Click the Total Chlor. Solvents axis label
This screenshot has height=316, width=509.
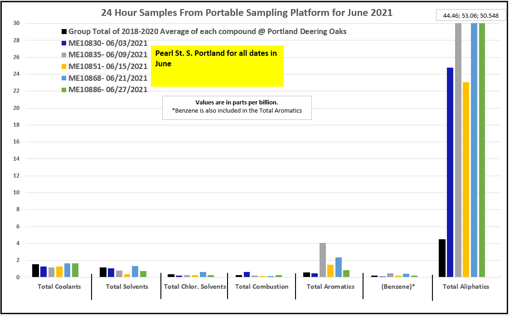tap(195, 286)
